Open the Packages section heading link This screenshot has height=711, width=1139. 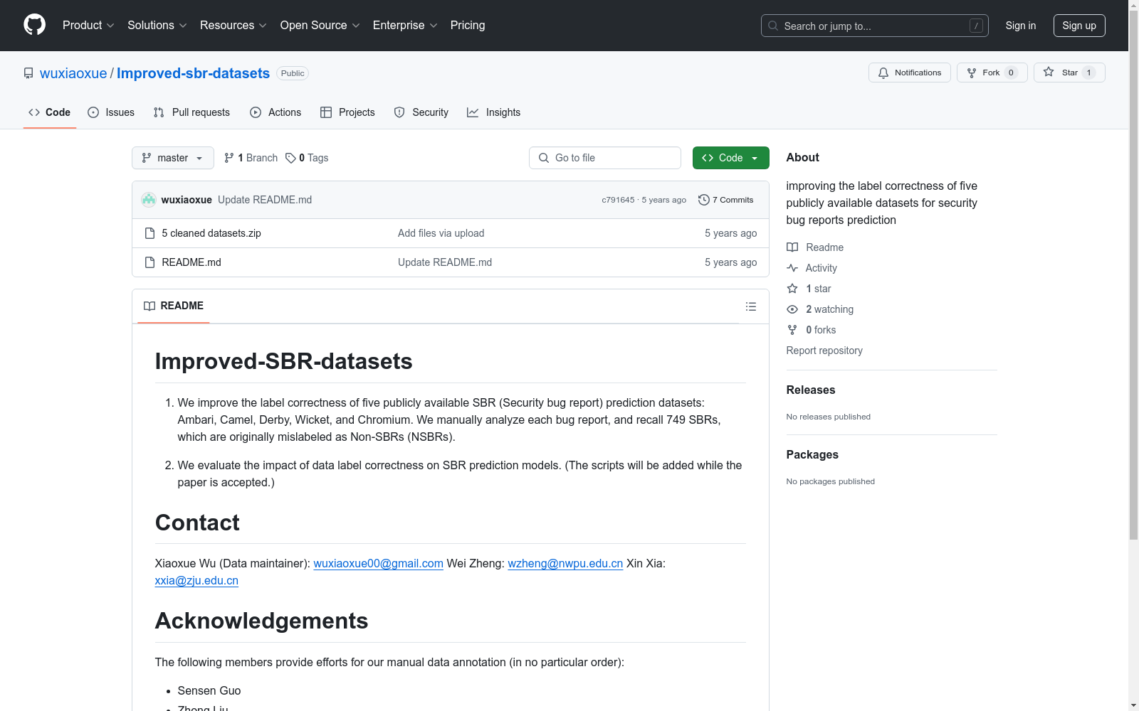(812, 454)
